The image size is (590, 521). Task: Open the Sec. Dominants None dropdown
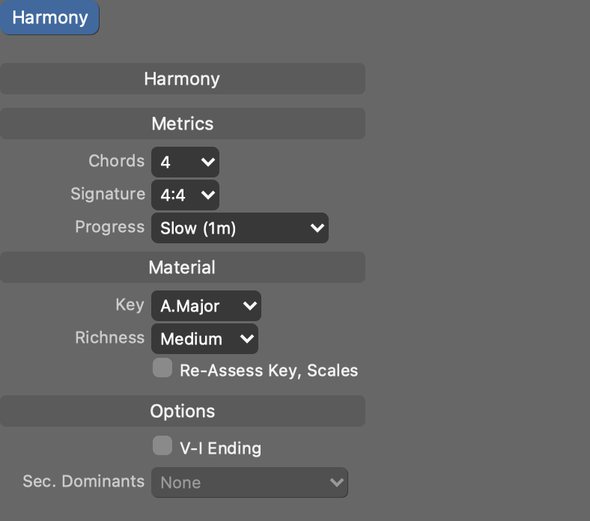tap(249, 483)
